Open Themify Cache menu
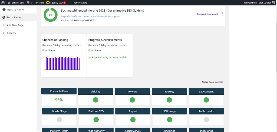 (80, 3)
